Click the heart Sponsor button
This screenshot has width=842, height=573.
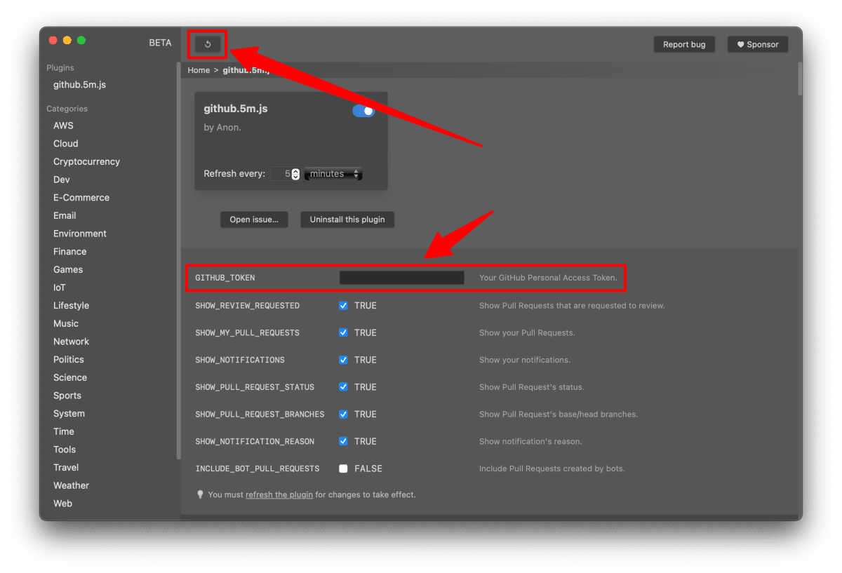[758, 44]
